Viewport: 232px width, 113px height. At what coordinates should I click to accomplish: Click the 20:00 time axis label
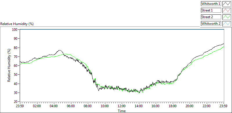190,106
